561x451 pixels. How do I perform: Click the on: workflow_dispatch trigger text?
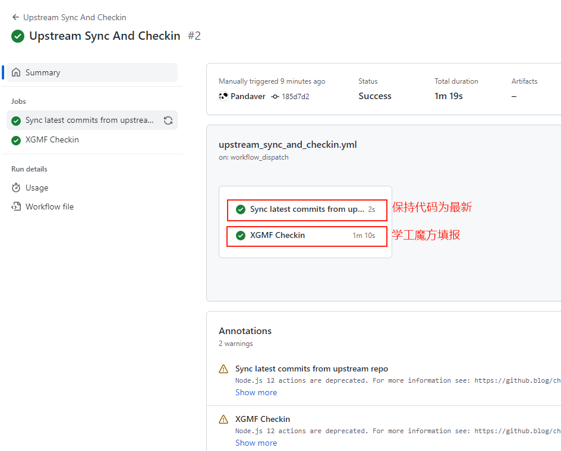pos(254,157)
